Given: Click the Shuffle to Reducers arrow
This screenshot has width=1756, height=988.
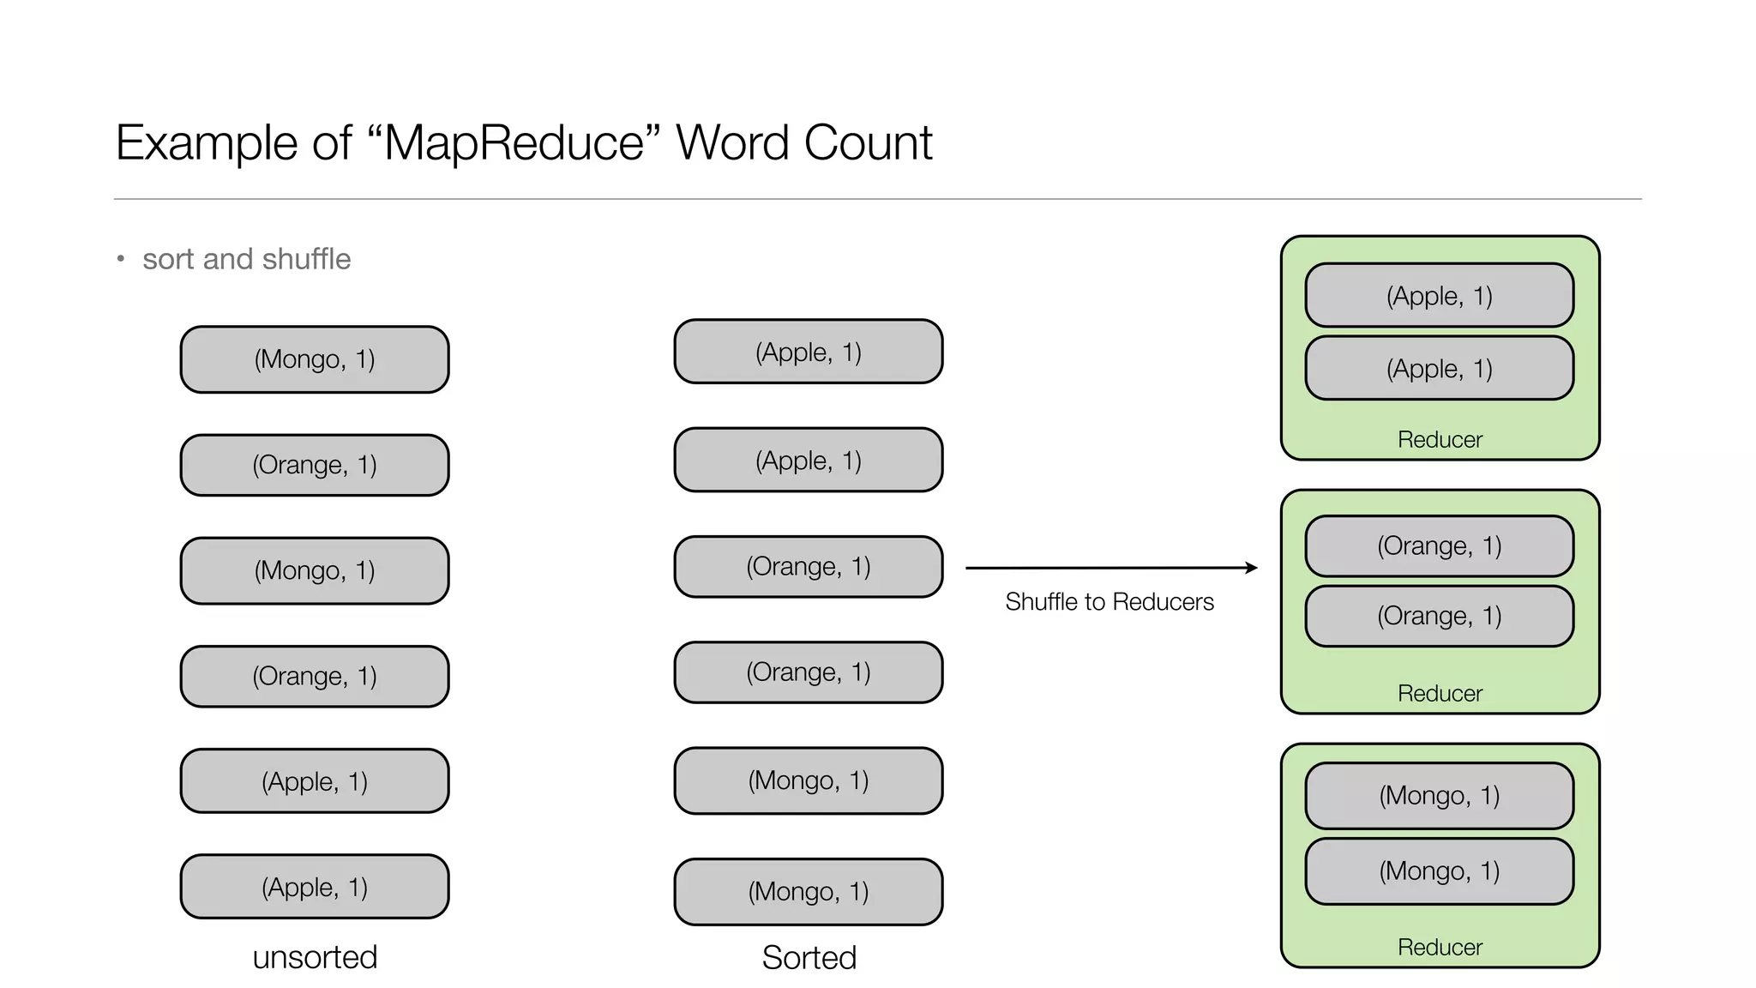Looking at the screenshot, I should [x=1110, y=568].
